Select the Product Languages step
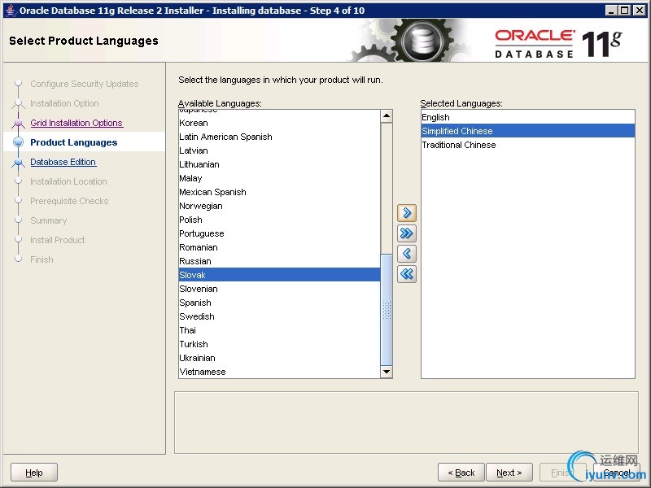Screen dimensions: 651x488 pyautogui.click(x=73, y=142)
